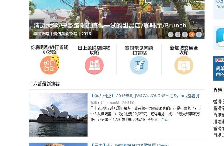Click the 清迈大学 banner headline
The width and height of the screenshot is (224, 146).
click(x=110, y=26)
